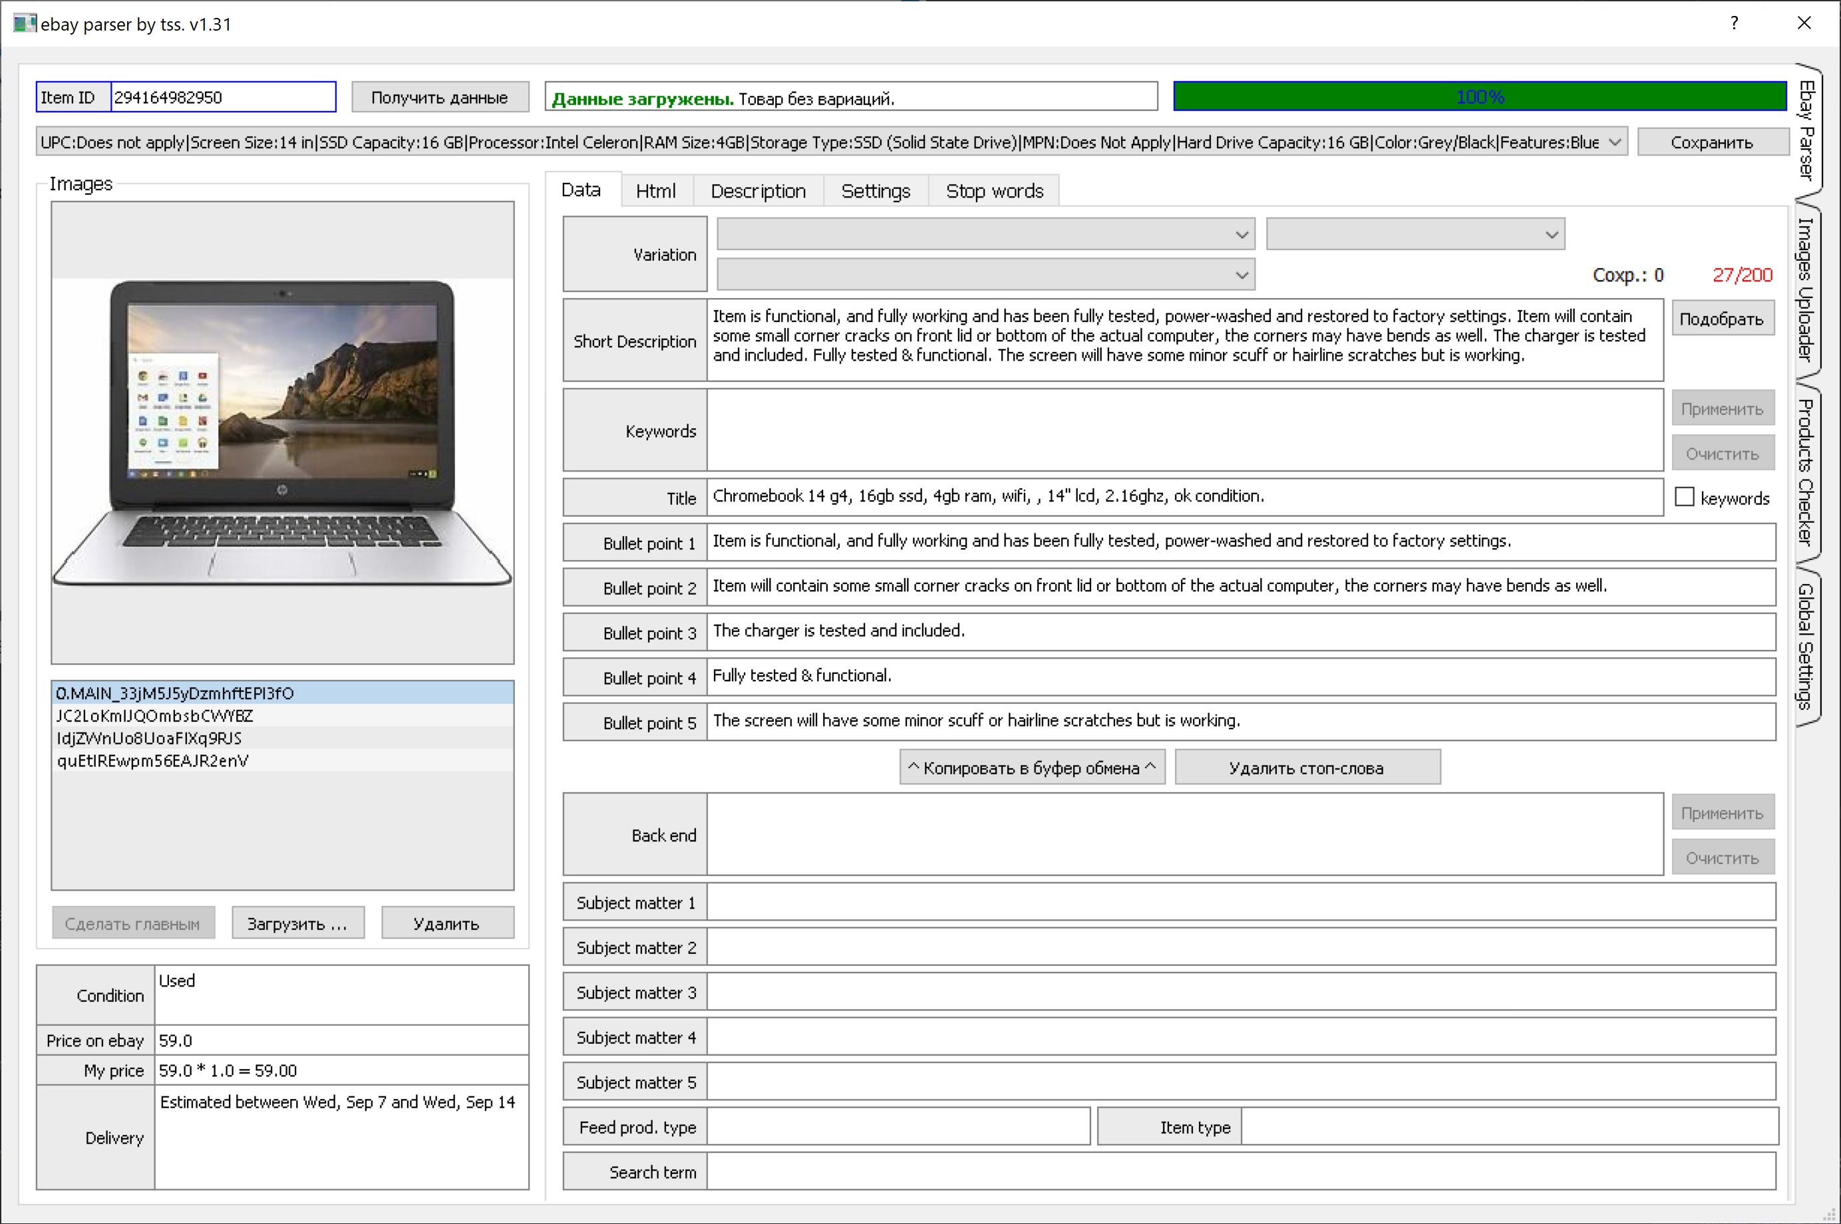The height and width of the screenshot is (1224, 1841).
Task: Switch to the Stop words tab
Action: coord(995,190)
